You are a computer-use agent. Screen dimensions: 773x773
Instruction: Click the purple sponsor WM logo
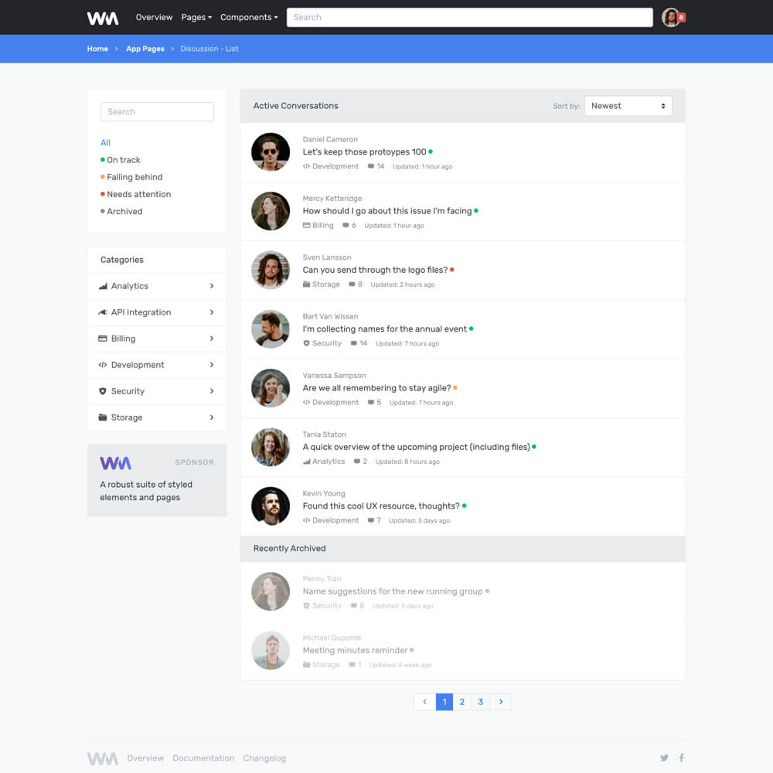(115, 463)
